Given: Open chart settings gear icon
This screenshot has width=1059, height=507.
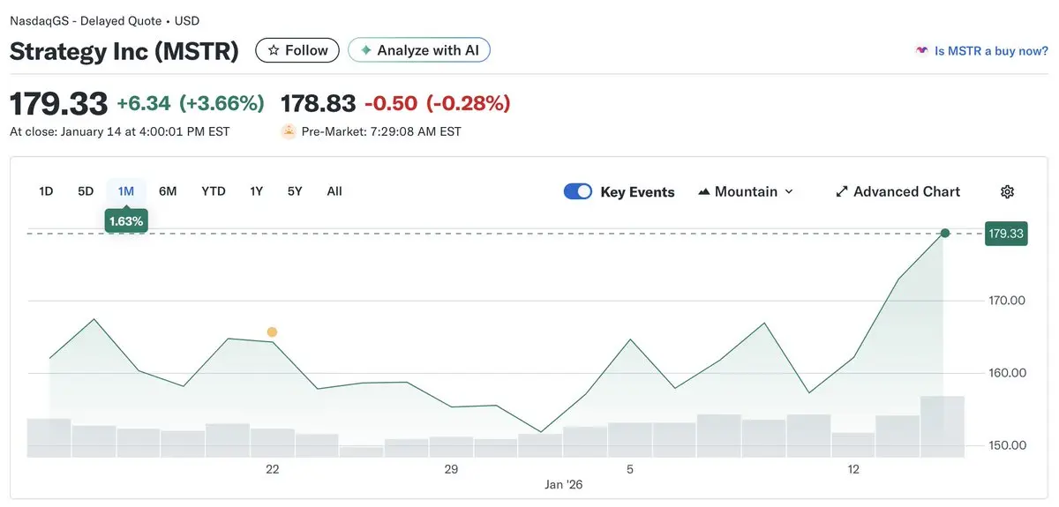Looking at the screenshot, I should [1007, 192].
